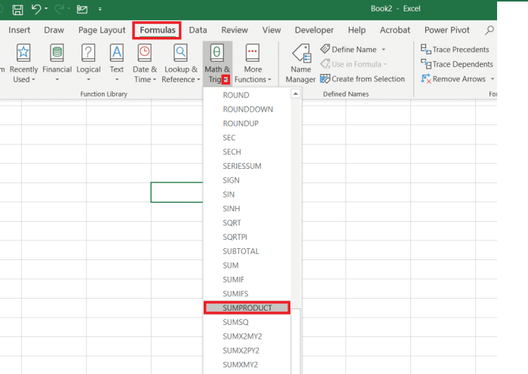Click Trace Dependents
Viewport: 528px width, 374px height.
[457, 64]
